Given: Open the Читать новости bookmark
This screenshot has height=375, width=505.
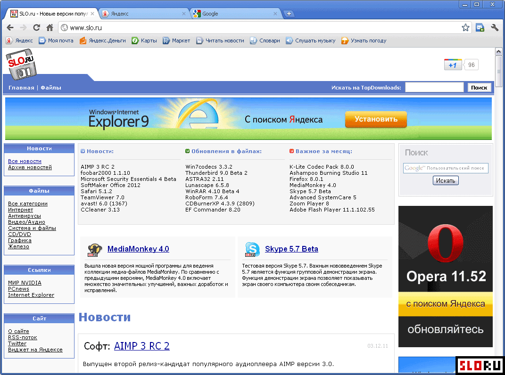Looking at the screenshot, I should pos(220,41).
